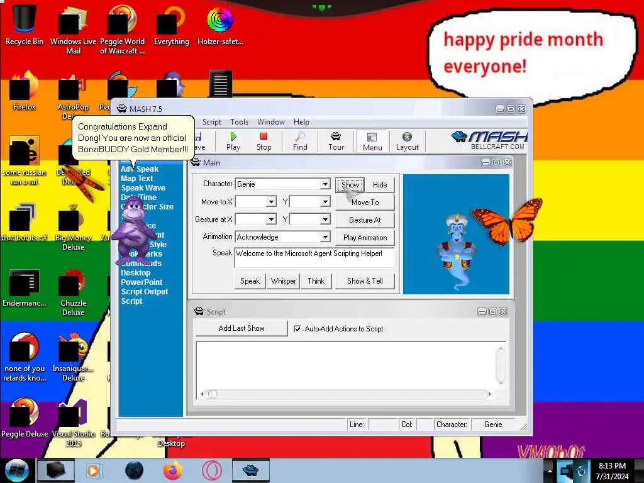The image size is (644, 483).
Task: Launch Chuzzle Deluxe from desktop
Action: coord(73,292)
